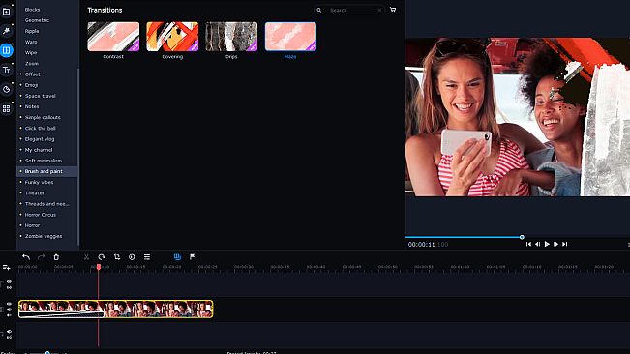This screenshot has width=630, height=354.
Task: Open the Click the bell category
Action: 41,128
